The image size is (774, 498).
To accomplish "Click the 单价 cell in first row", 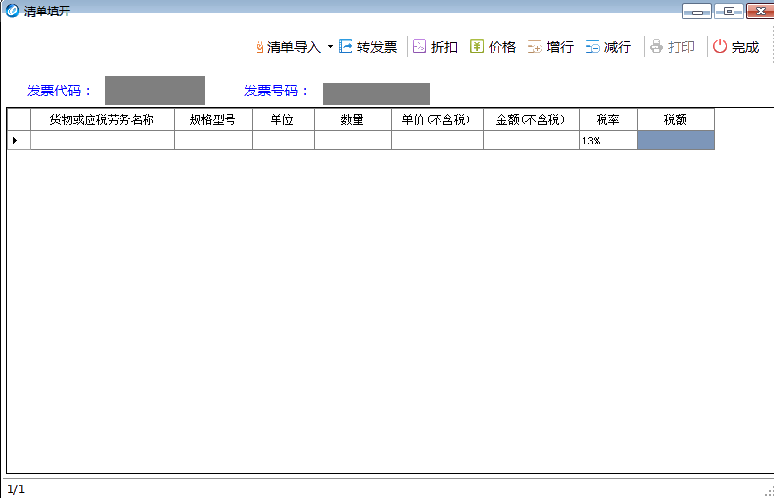I will (438, 141).
